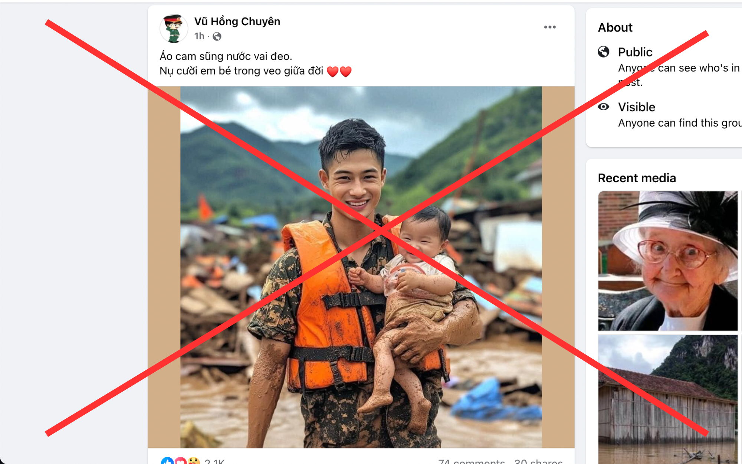742x464 pixels.
Task: Click the Public globe icon in About
Action: tap(604, 52)
